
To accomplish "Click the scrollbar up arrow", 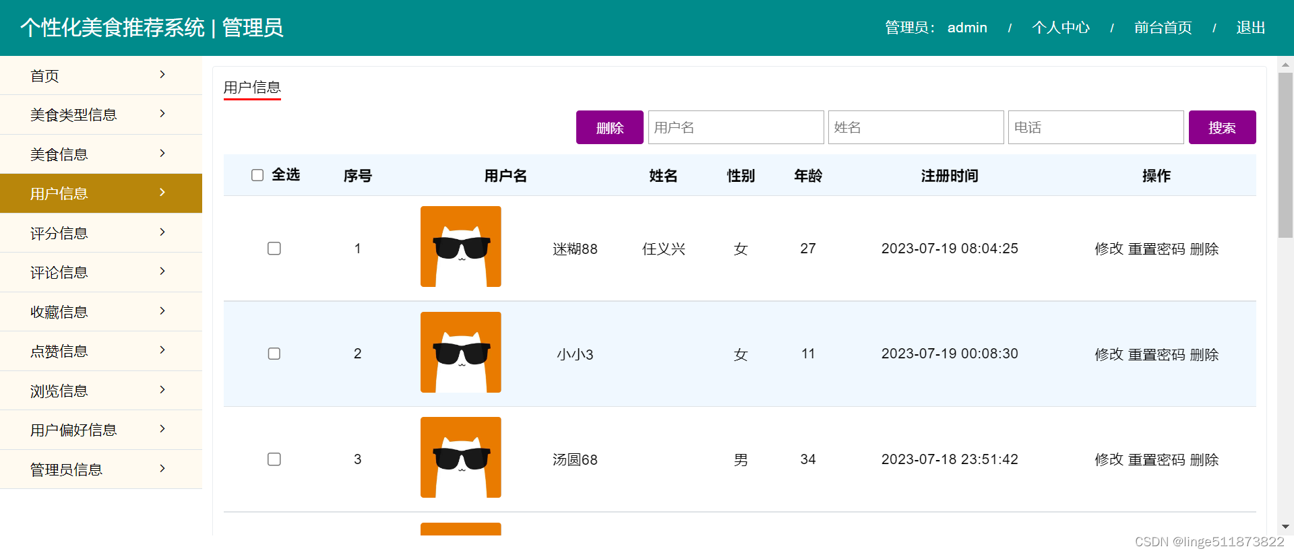I will click(x=1285, y=65).
